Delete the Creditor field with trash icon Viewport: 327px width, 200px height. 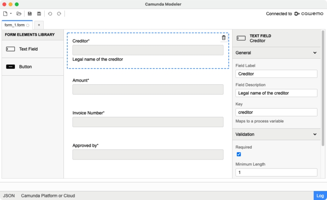[224, 38]
